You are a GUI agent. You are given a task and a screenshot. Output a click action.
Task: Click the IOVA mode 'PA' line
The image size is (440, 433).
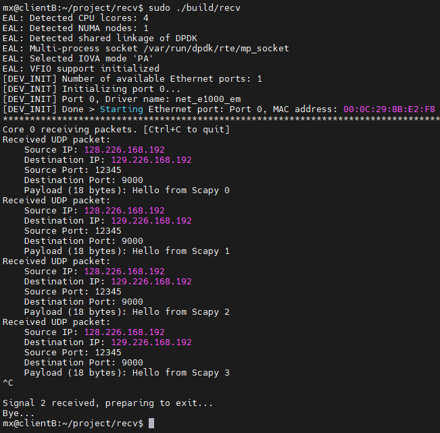pos(78,59)
